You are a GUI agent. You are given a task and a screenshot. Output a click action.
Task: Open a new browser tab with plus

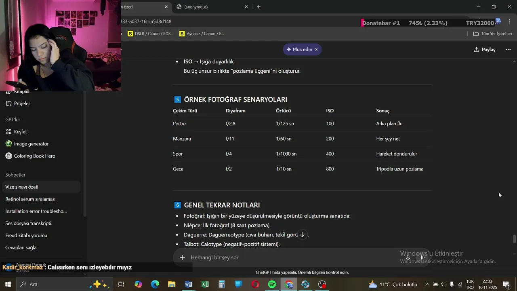258,7
